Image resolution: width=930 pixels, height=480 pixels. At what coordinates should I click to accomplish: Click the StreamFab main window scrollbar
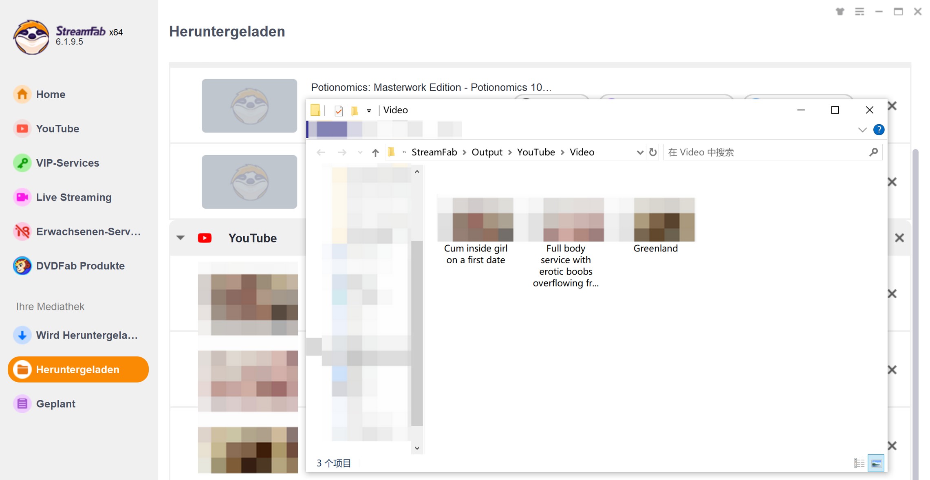pyautogui.click(x=915, y=314)
